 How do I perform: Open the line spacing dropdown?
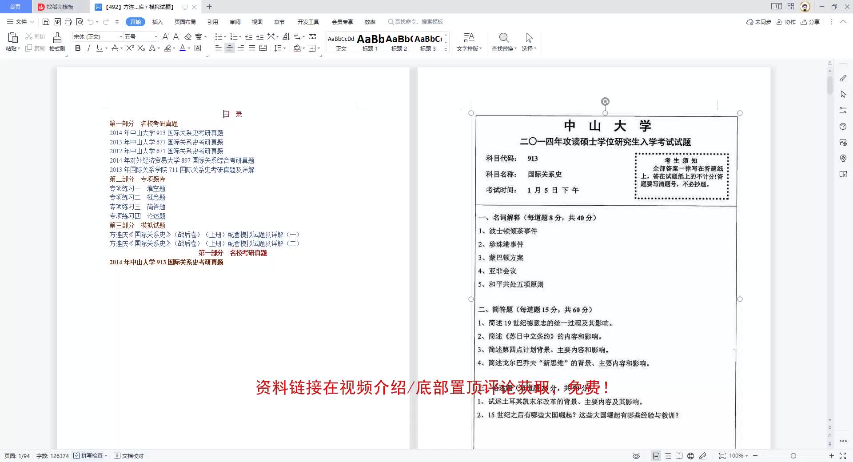tap(284, 48)
